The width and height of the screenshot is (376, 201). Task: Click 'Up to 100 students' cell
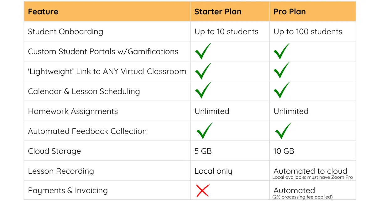308,32
